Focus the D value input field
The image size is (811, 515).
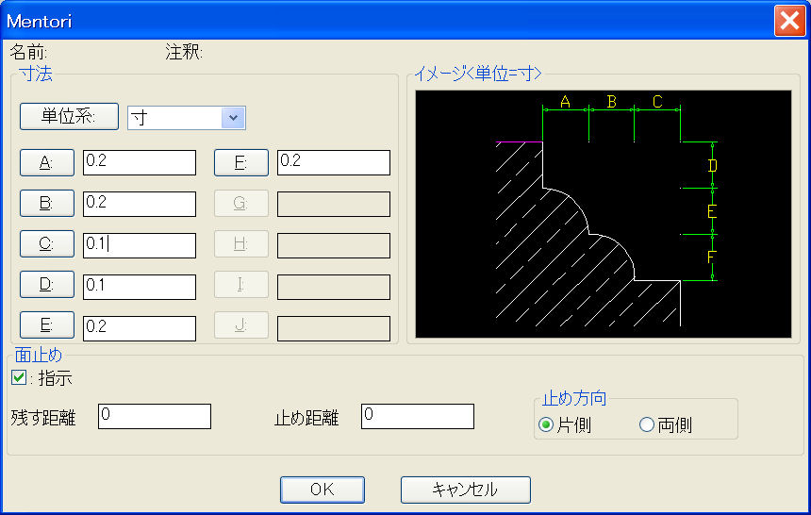140,287
